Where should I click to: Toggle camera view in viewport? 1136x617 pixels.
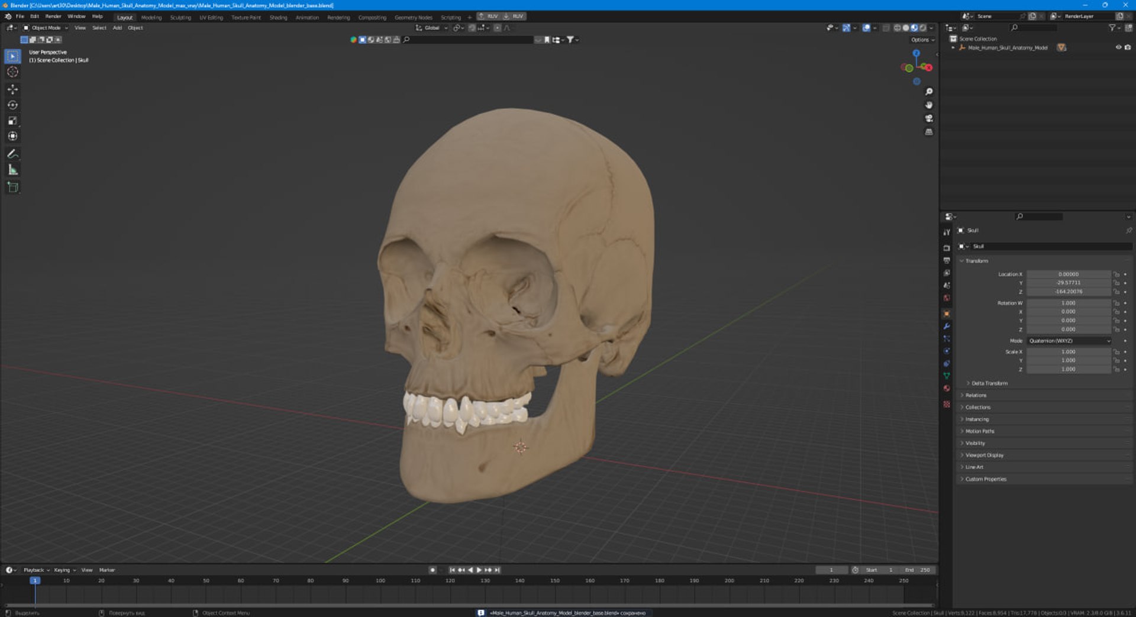click(x=929, y=118)
